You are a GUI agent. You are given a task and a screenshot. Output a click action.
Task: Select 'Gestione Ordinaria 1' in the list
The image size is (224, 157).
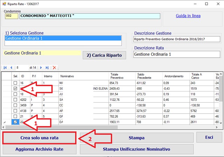pos(63,38)
